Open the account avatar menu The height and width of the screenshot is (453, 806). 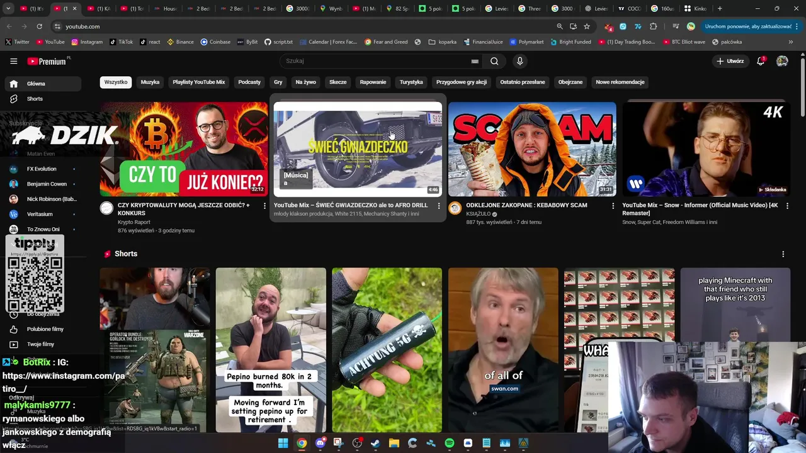(x=782, y=61)
